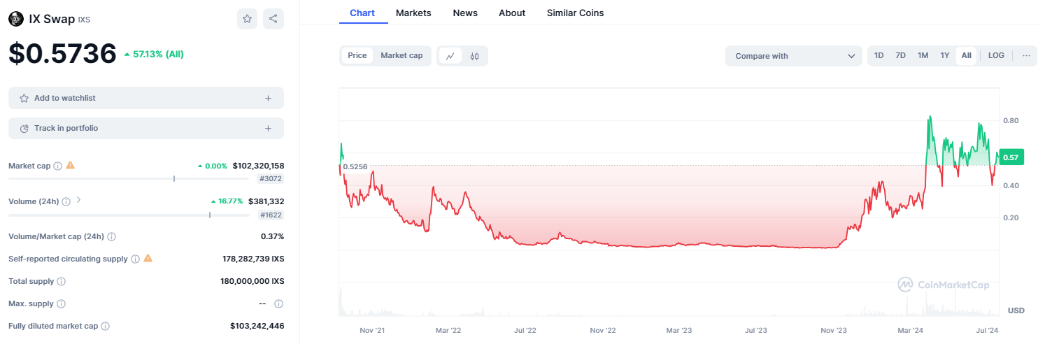Switch to candlestick chart view
Screen dimensions: 1038x344
point(474,56)
